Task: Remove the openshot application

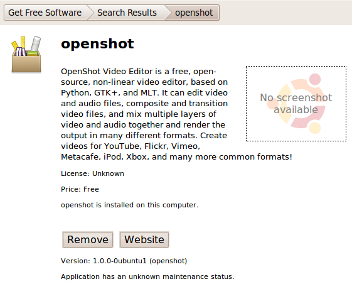Action: tap(88, 239)
